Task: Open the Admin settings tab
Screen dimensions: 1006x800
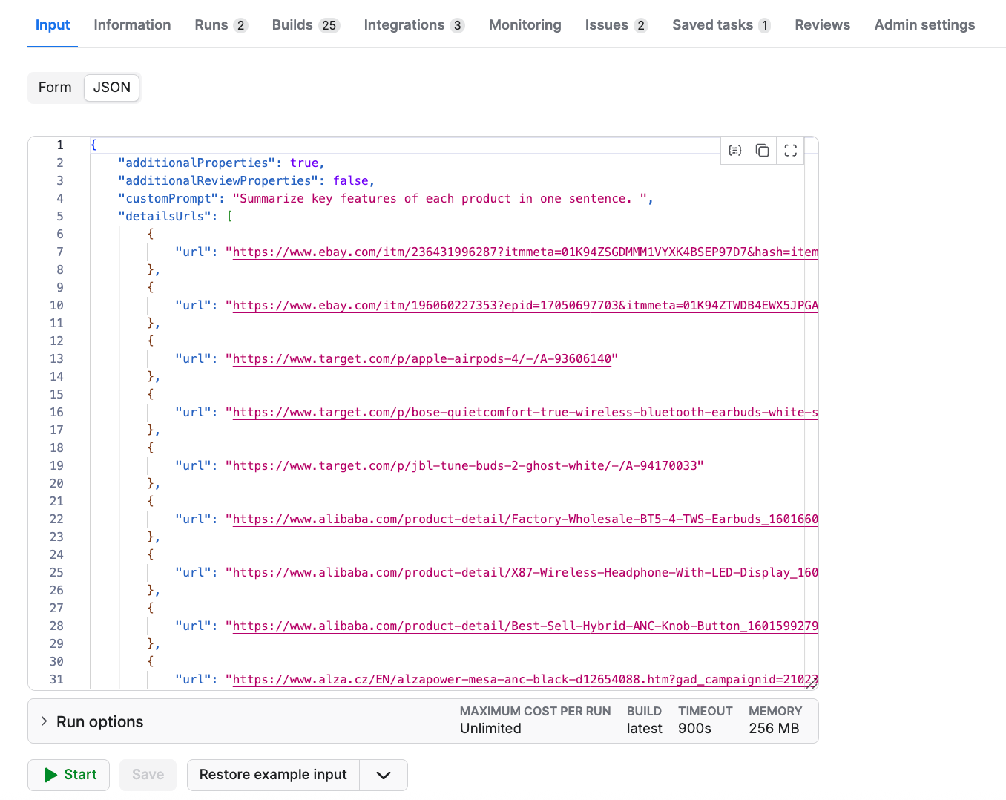Action: (924, 24)
